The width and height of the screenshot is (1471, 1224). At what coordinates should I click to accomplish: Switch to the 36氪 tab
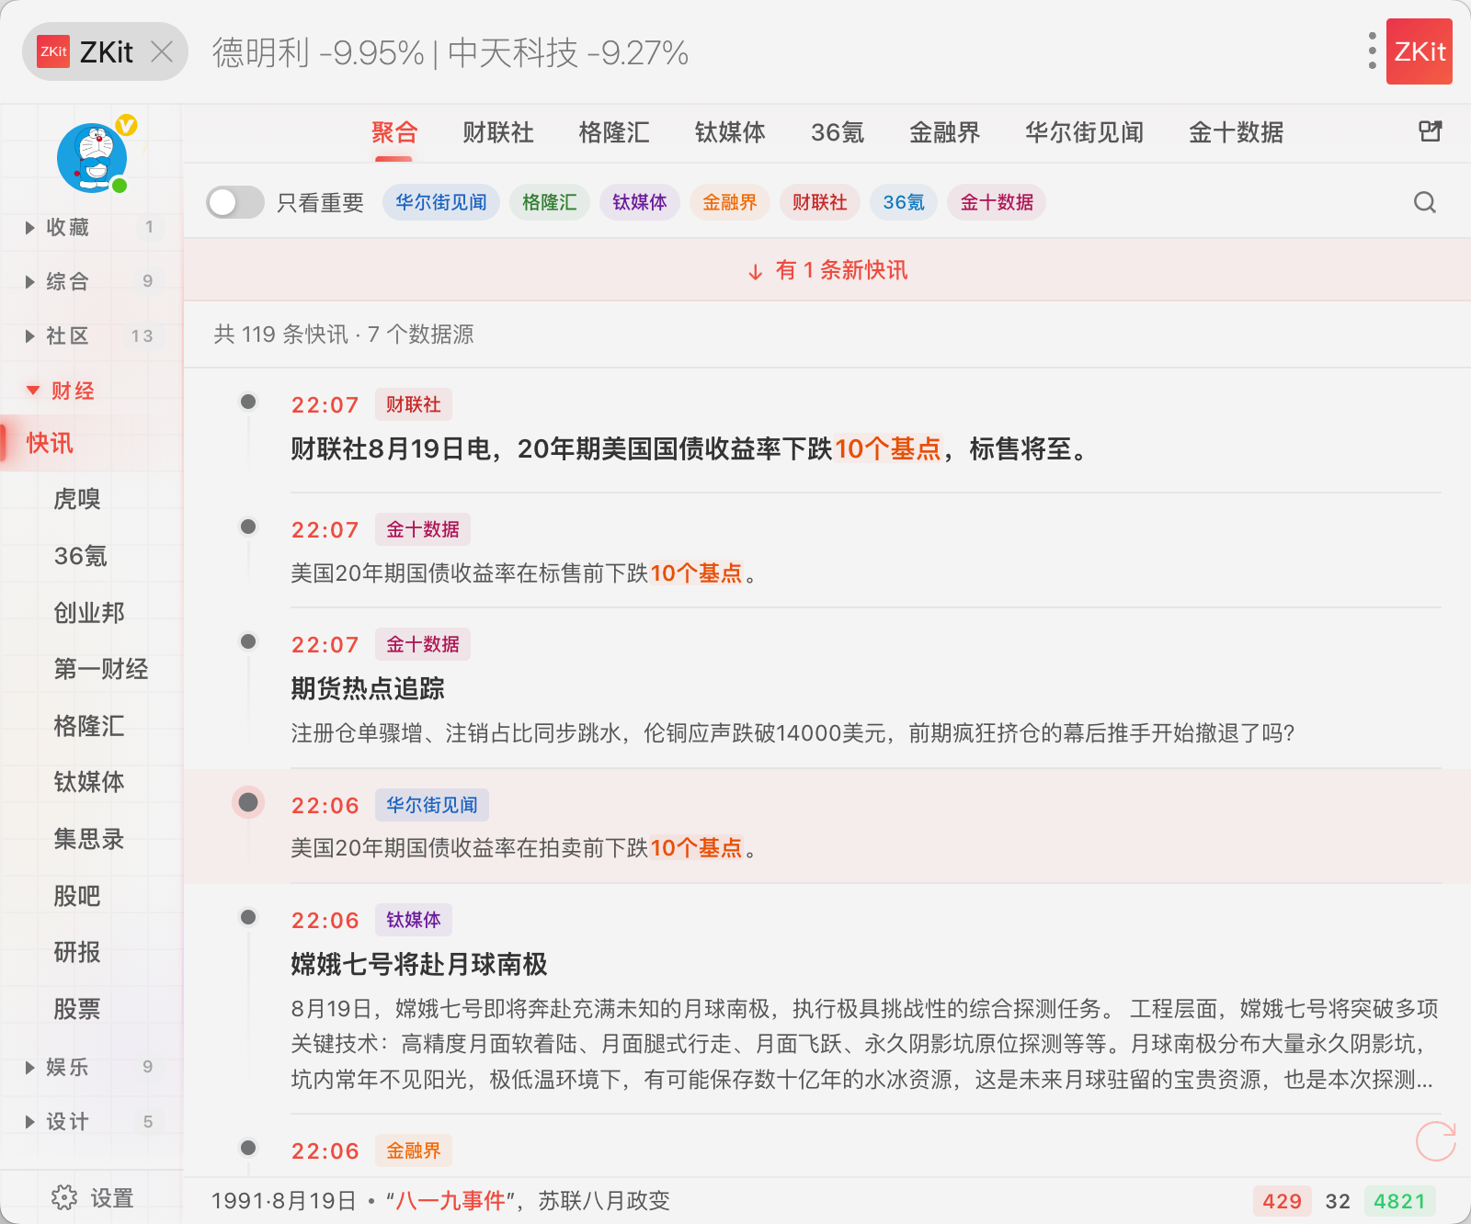pos(838,132)
